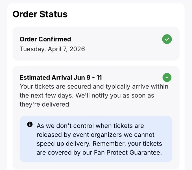Click 'released by event organizers' text line
192x170 pixels.
pos(95,135)
